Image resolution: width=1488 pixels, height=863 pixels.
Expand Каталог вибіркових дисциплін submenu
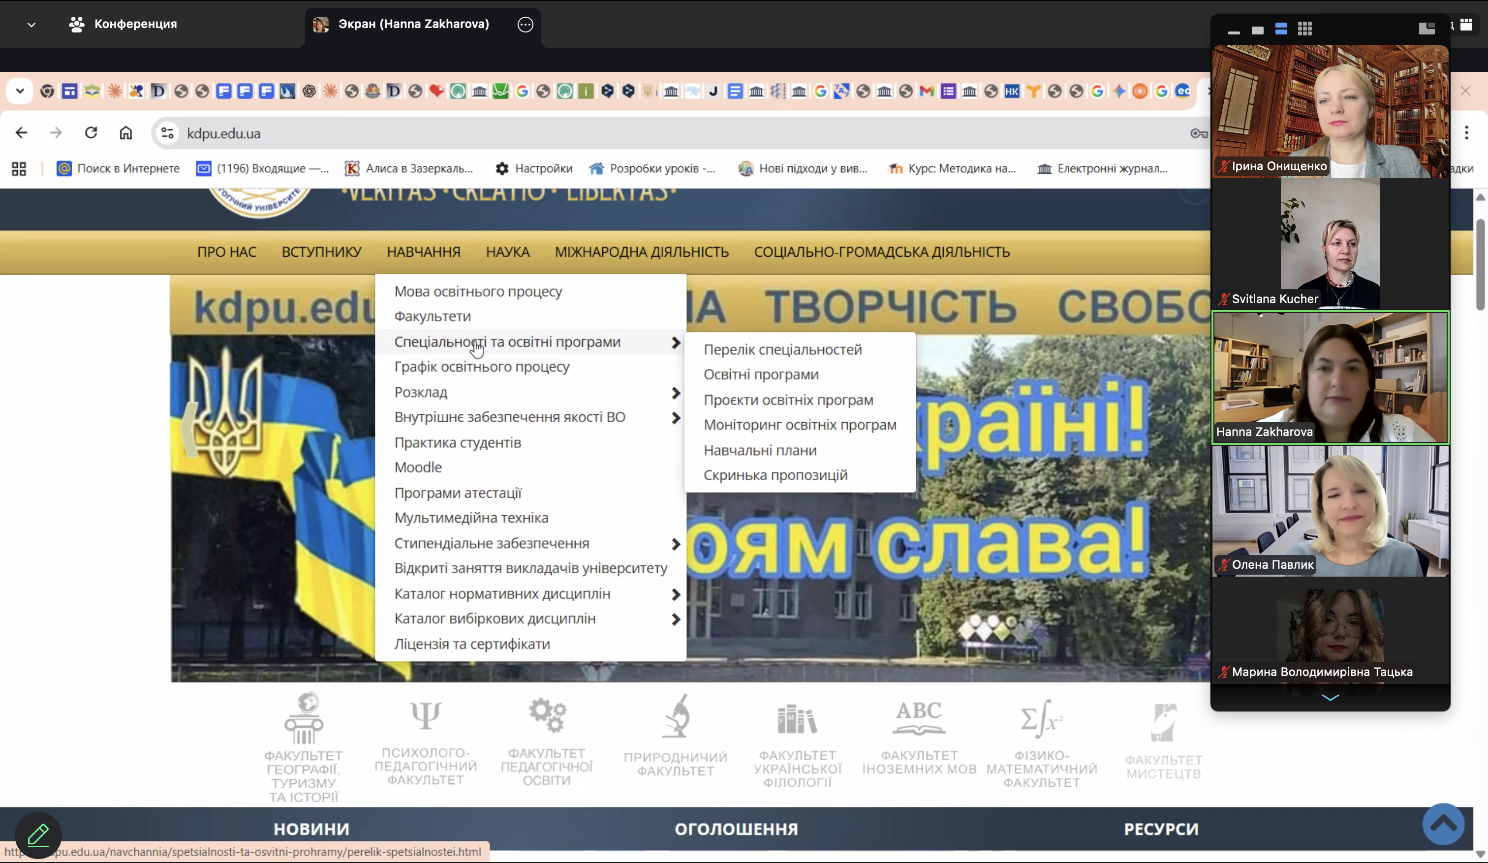coord(675,619)
